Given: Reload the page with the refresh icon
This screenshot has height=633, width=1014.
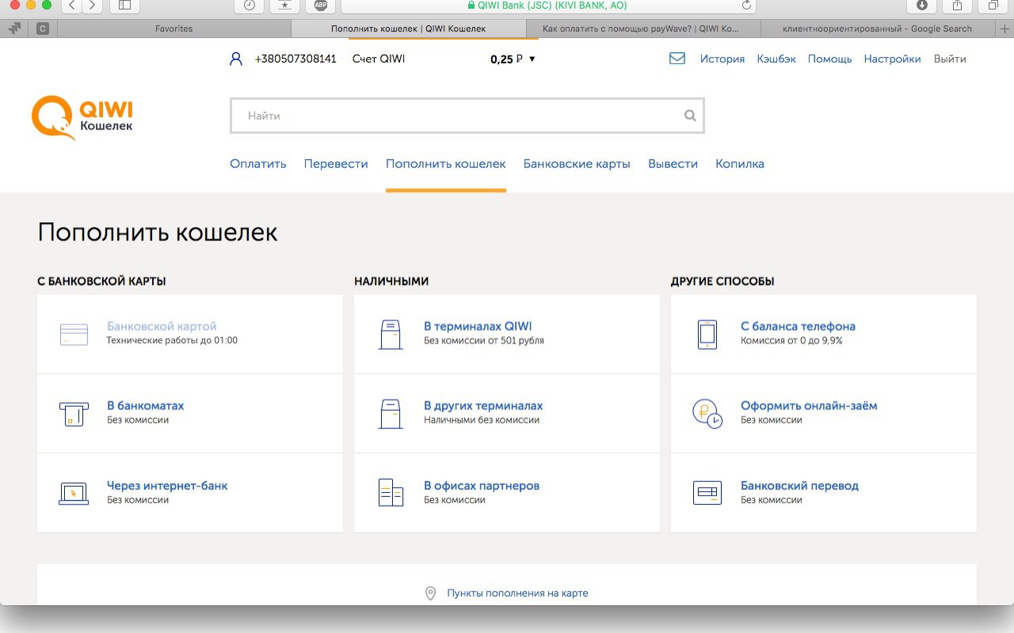Looking at the screenshot, I should point(746,5).
